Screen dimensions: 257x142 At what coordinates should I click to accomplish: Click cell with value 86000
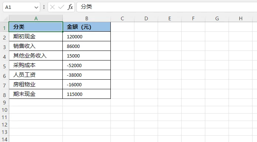click(87, 46)
